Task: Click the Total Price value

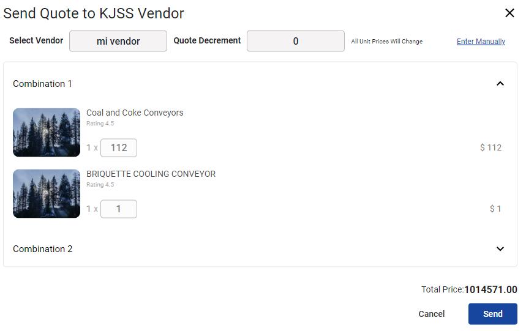Action: (490, 289)
